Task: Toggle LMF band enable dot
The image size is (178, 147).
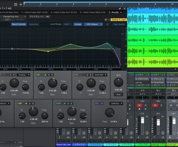Action: click(x=26, y=103)
